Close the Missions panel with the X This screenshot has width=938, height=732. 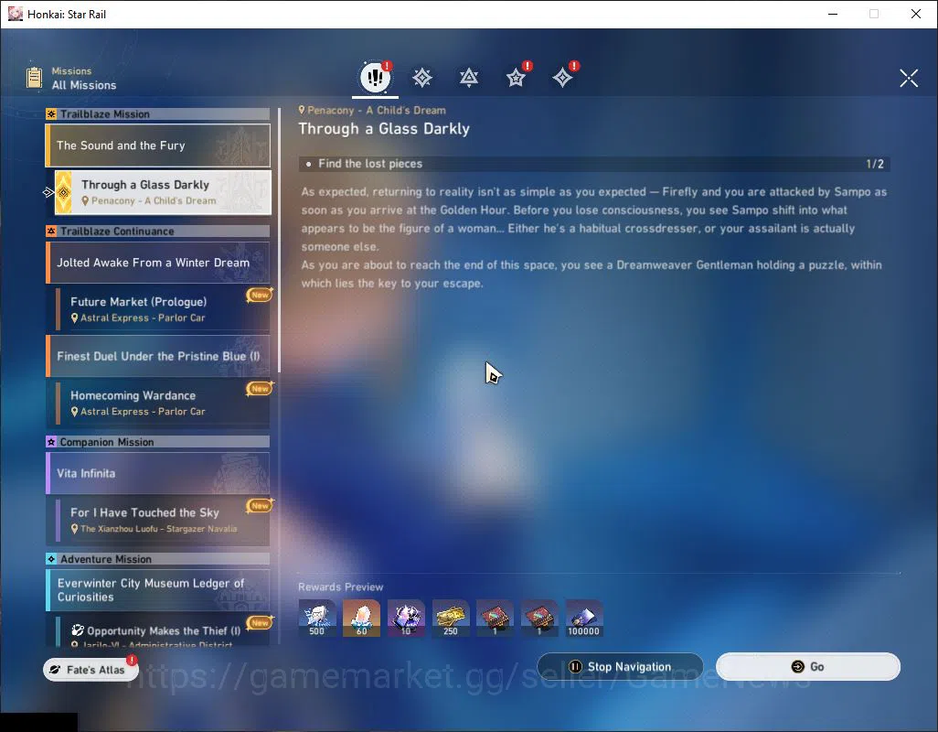(909, 78)
